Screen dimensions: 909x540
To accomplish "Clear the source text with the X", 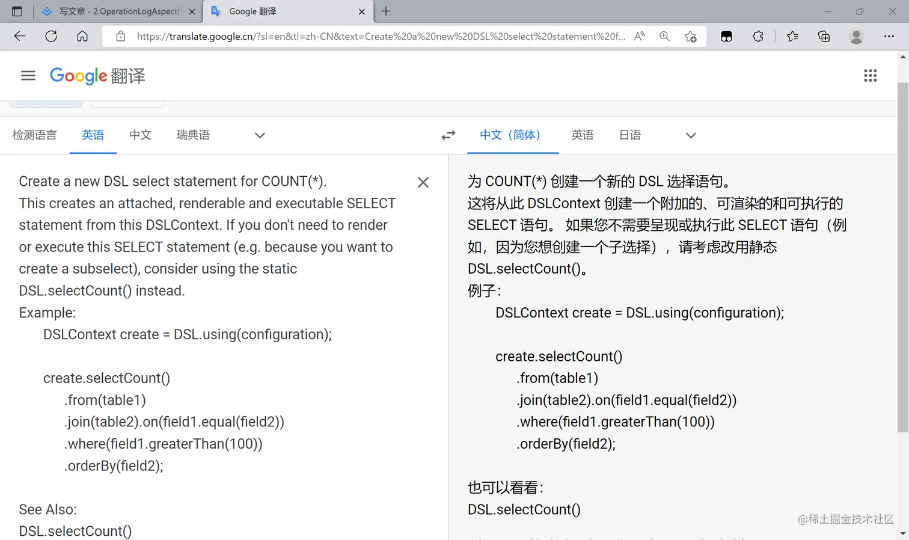I will 423,182.
